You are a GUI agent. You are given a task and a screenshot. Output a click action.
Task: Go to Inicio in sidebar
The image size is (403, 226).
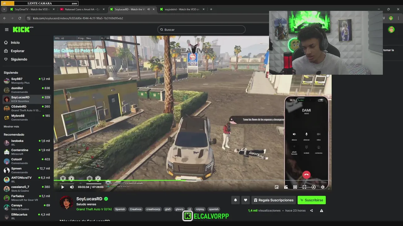pos(15,43)
